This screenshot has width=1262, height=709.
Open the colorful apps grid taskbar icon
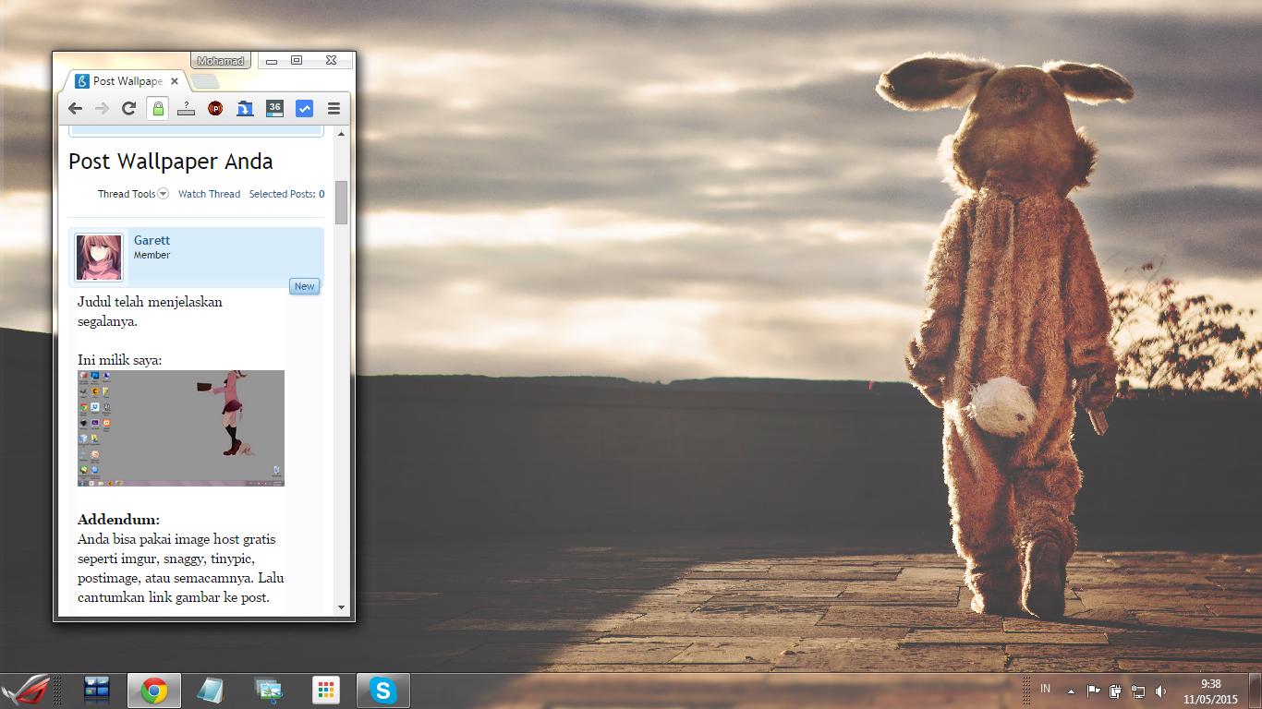[x=326, y=691]
